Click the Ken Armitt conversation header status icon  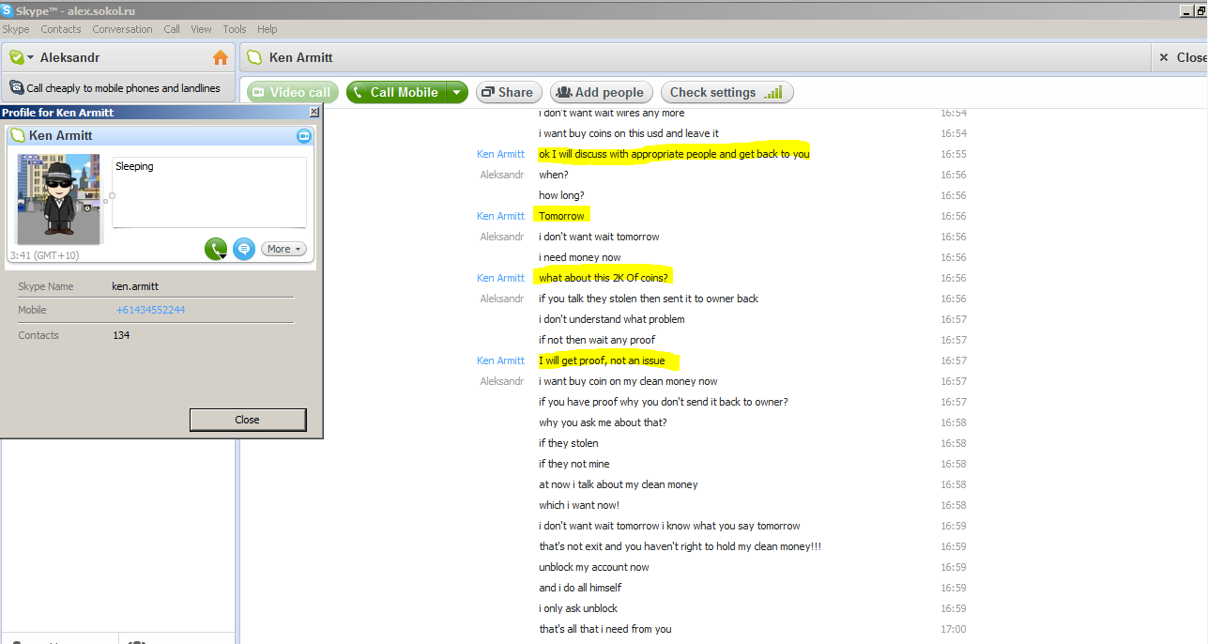pos(254,58)
